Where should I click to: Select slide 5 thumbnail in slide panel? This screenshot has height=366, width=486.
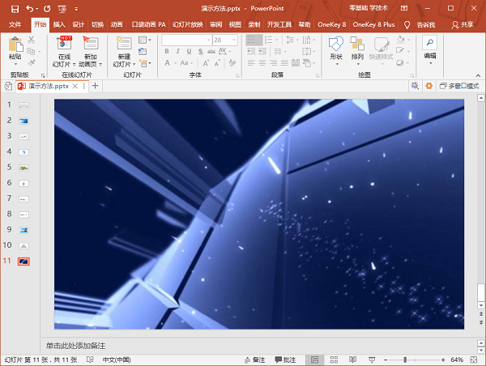point(23,168)
